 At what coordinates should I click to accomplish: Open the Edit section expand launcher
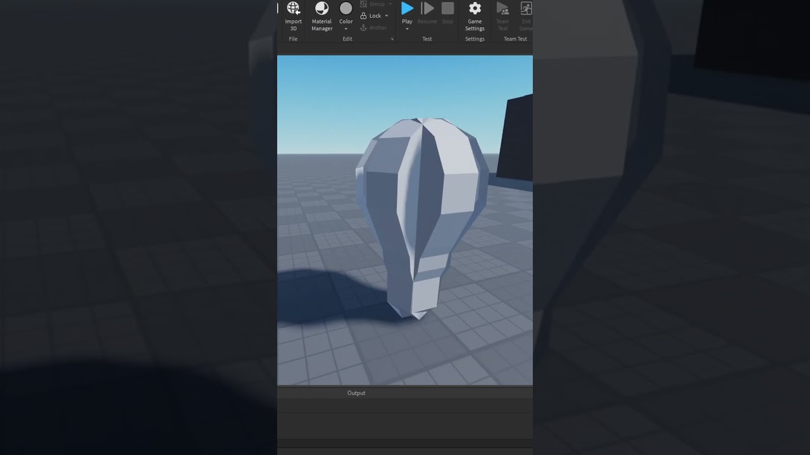392,39
